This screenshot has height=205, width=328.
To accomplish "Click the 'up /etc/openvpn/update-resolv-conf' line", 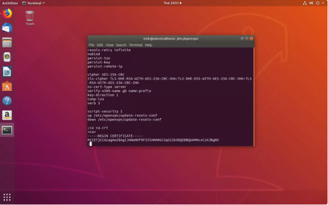I will (122, 116).
